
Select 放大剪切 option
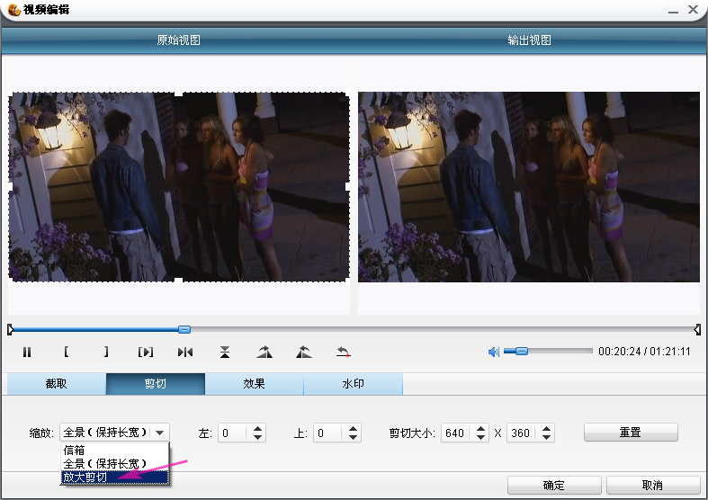114,477
